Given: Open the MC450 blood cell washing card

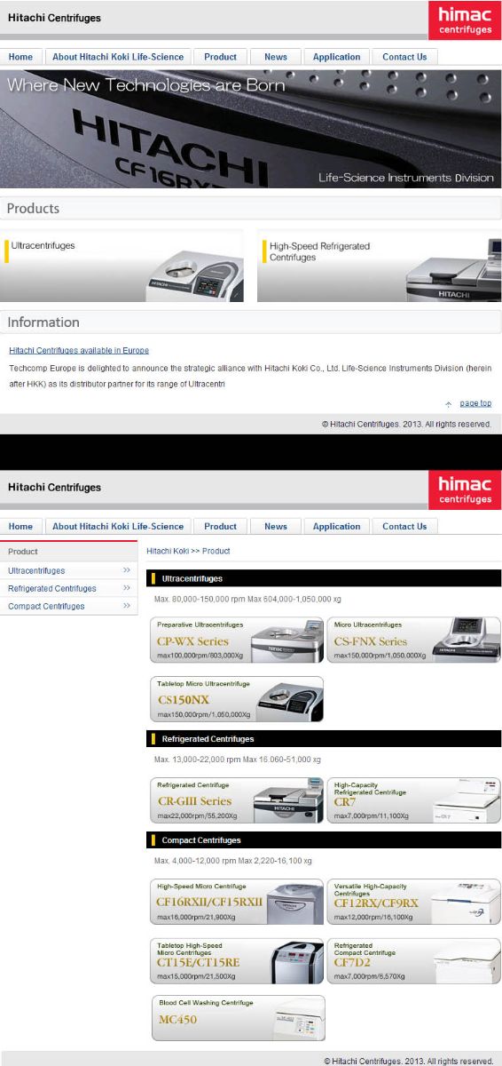Looking at the screenshot, I should pyautogui.click(x=238, y=1018).
